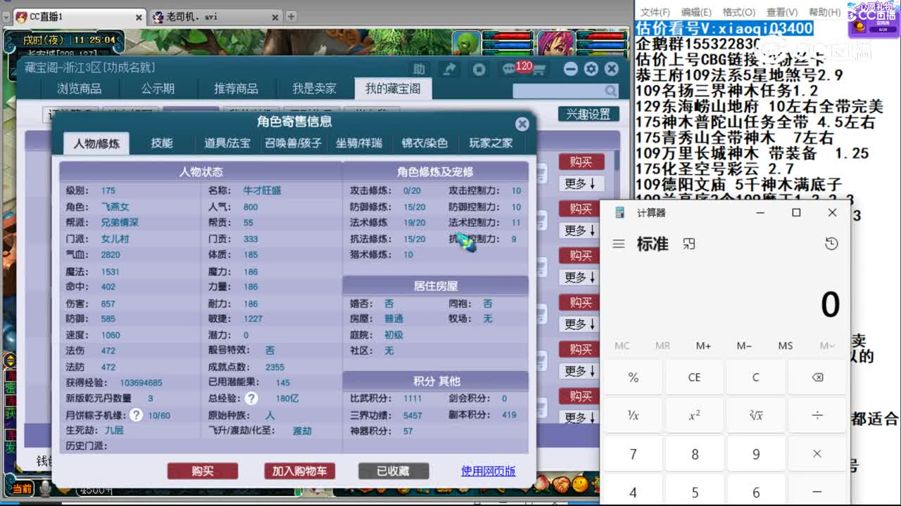This screenshot has height=506, width=901.
Task: Open messages chat bubble with 120 badge
Action: tap(510, 69)
